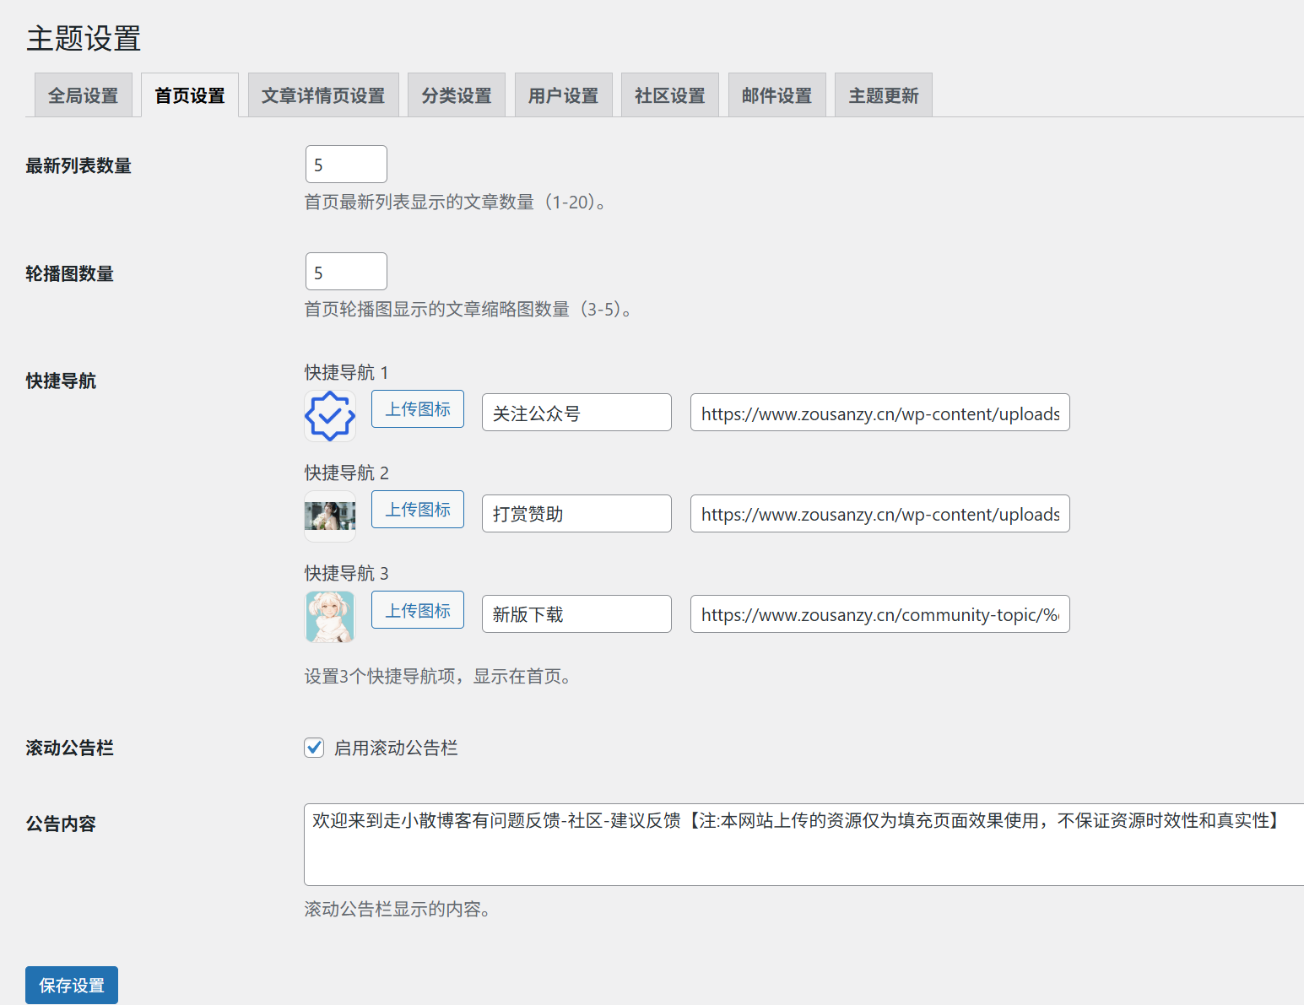This screenshot has height=1005, width=1304.
Task: Click 上传图标 button for quick nav 1
Action: 418,409
